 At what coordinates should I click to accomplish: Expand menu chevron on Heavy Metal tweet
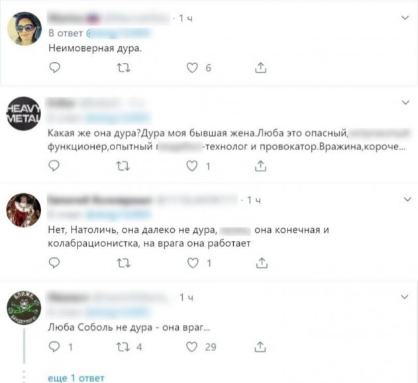(405, 103)
